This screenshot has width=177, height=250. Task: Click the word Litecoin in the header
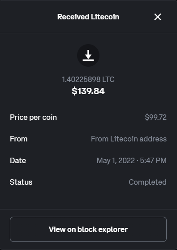click(x=105, y=17)
